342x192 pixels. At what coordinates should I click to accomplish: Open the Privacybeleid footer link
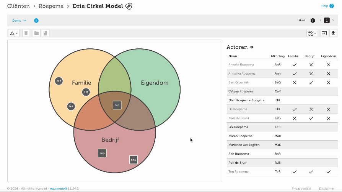301,189
